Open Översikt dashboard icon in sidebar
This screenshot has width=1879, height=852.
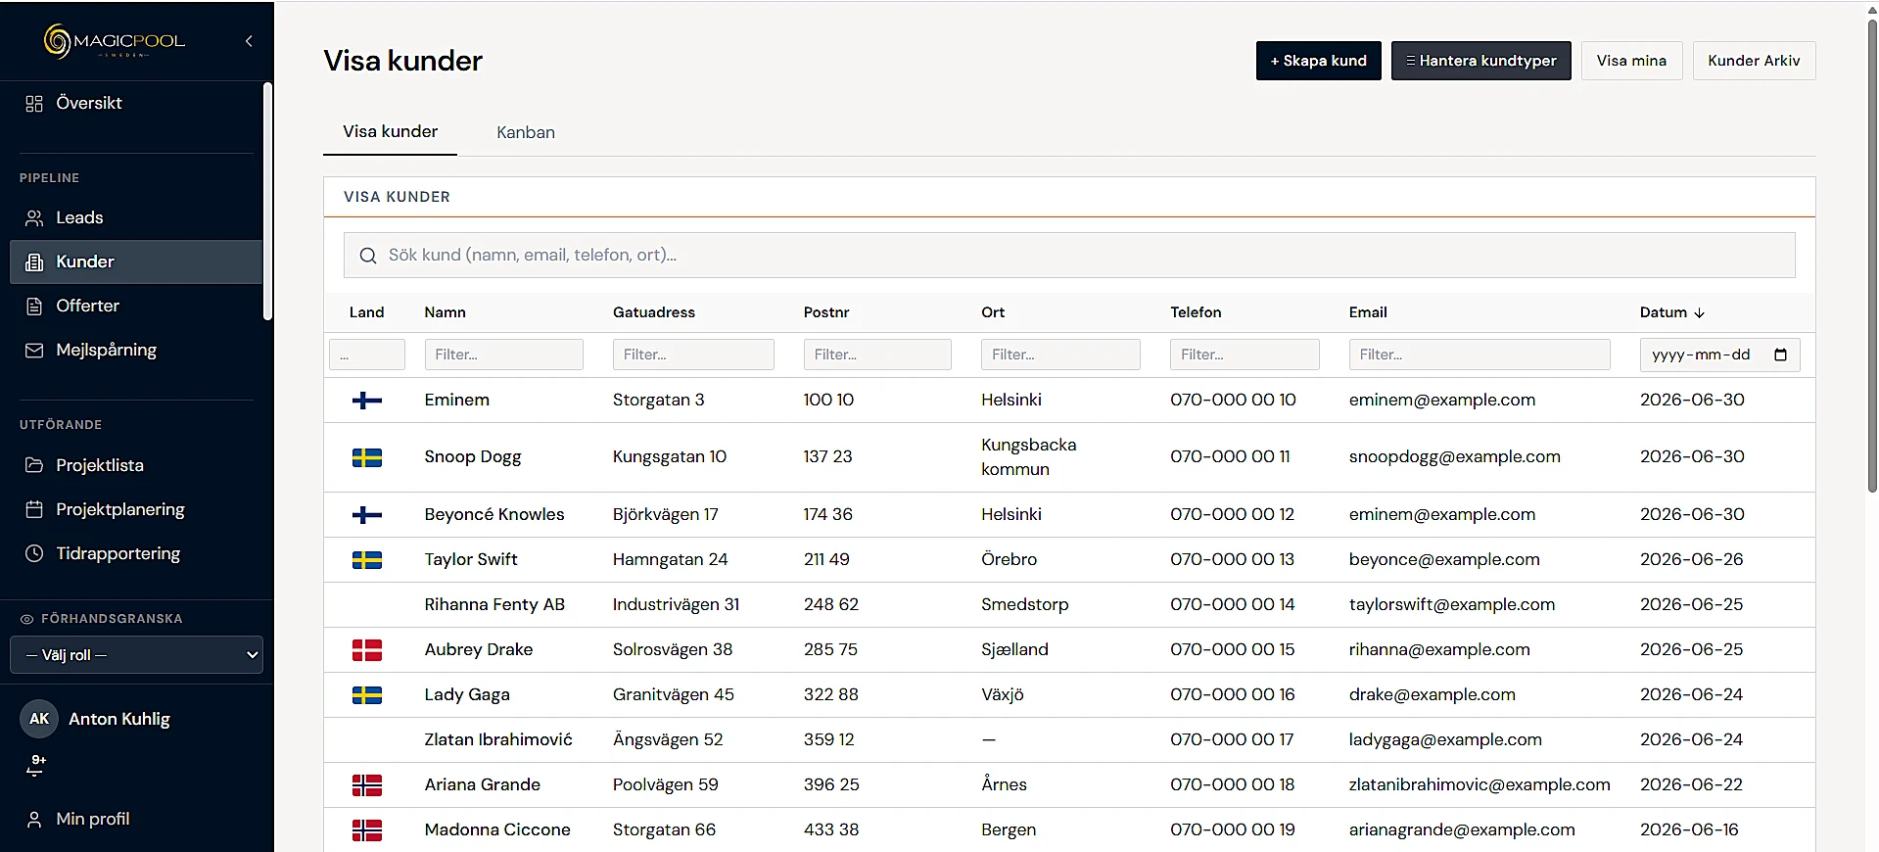[x=34, y=104]
